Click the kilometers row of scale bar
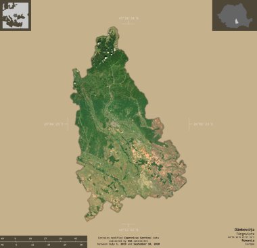The image size is (257, 248). point(43,239)
